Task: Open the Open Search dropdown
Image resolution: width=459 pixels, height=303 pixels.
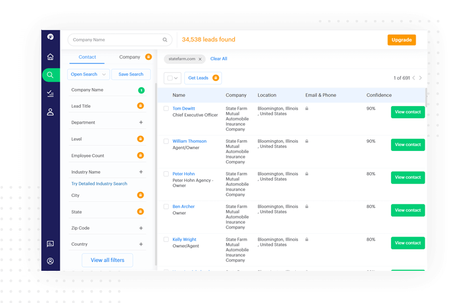Action: (x=88, y=74)
